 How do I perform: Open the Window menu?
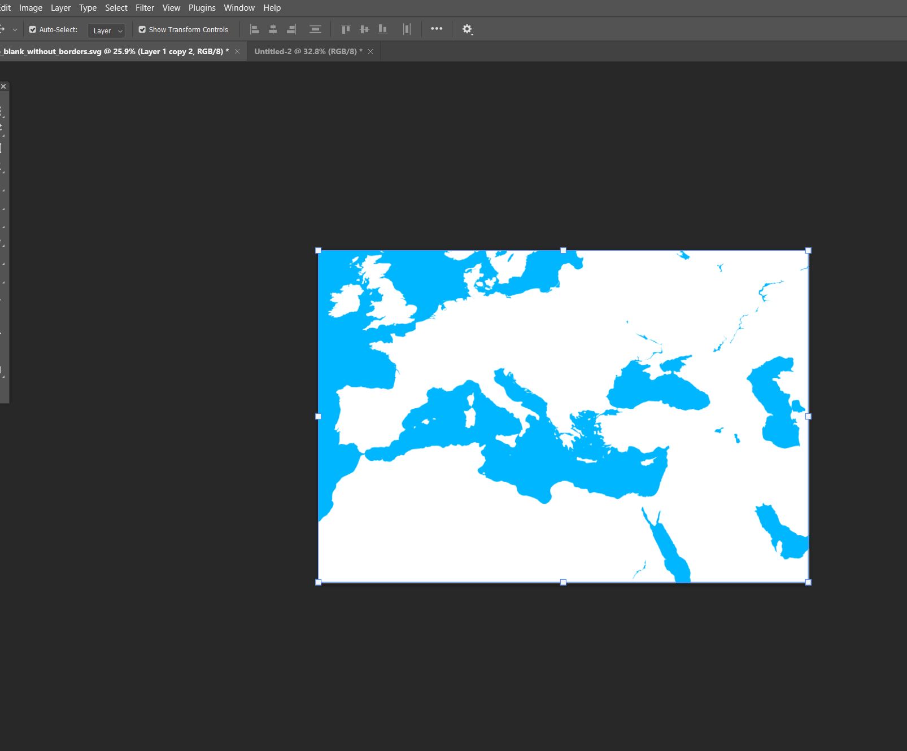[239, 8]
